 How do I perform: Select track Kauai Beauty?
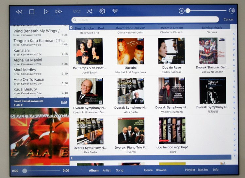click(x=40, y=91)
